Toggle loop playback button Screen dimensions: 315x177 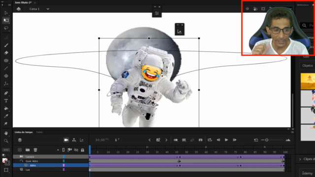click(210, 140)
